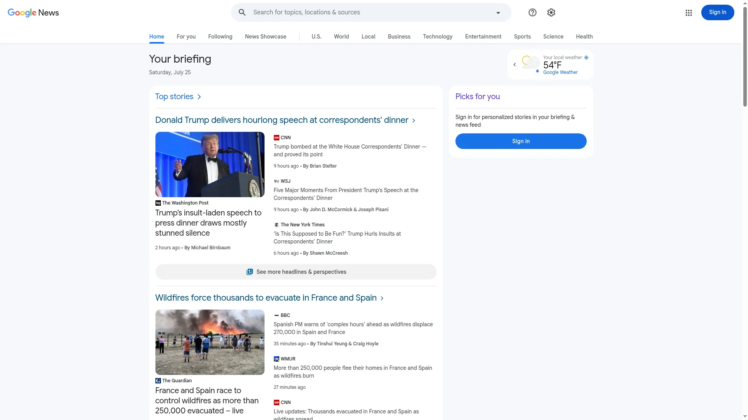The image size is (748, 420).
Task: Expand the weather widget with left chevron
Action: pyautogui.click(x=514, y=65)
